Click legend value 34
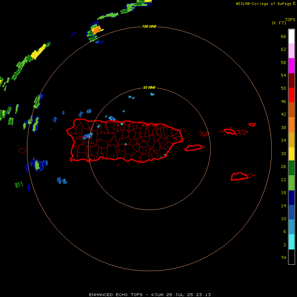Viewport: 297px width, 297px height. click(283, 141)
